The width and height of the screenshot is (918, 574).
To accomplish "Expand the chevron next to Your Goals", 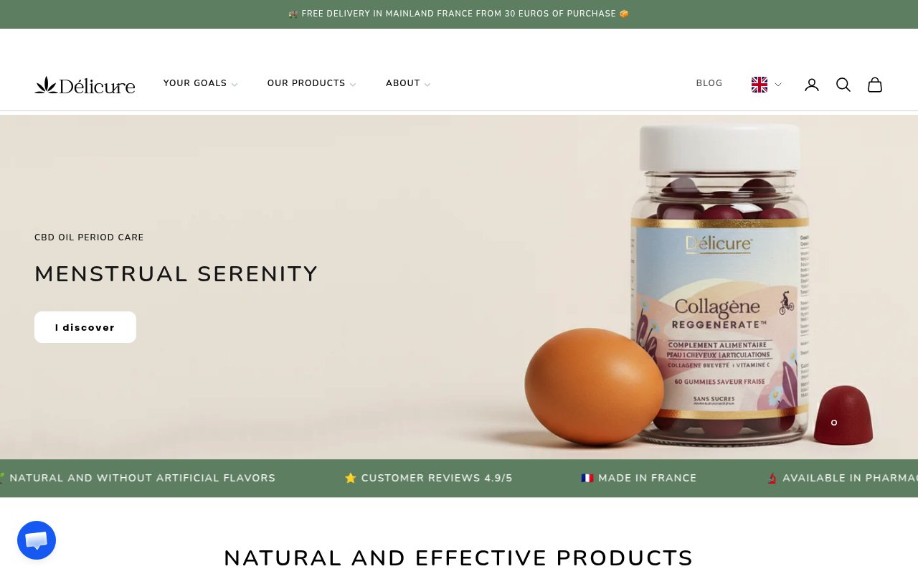I will tap(235, 85).
